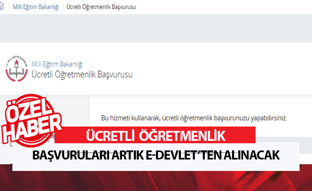This screenshot has width=312, height=191.
Task: Click the round ÖZEL HABER stamp badge
Action: (32, 119)
